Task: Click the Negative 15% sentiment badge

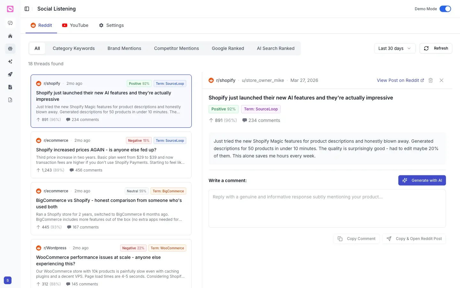Action: (139, 140)
